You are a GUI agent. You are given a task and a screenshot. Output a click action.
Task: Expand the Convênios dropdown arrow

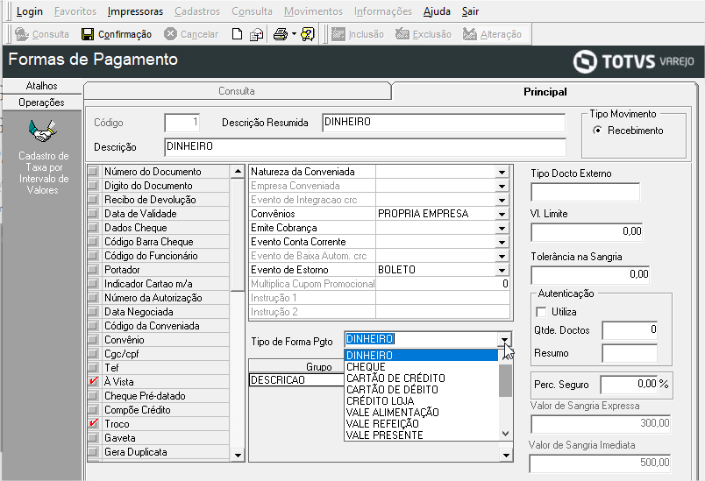click(502, 215)
